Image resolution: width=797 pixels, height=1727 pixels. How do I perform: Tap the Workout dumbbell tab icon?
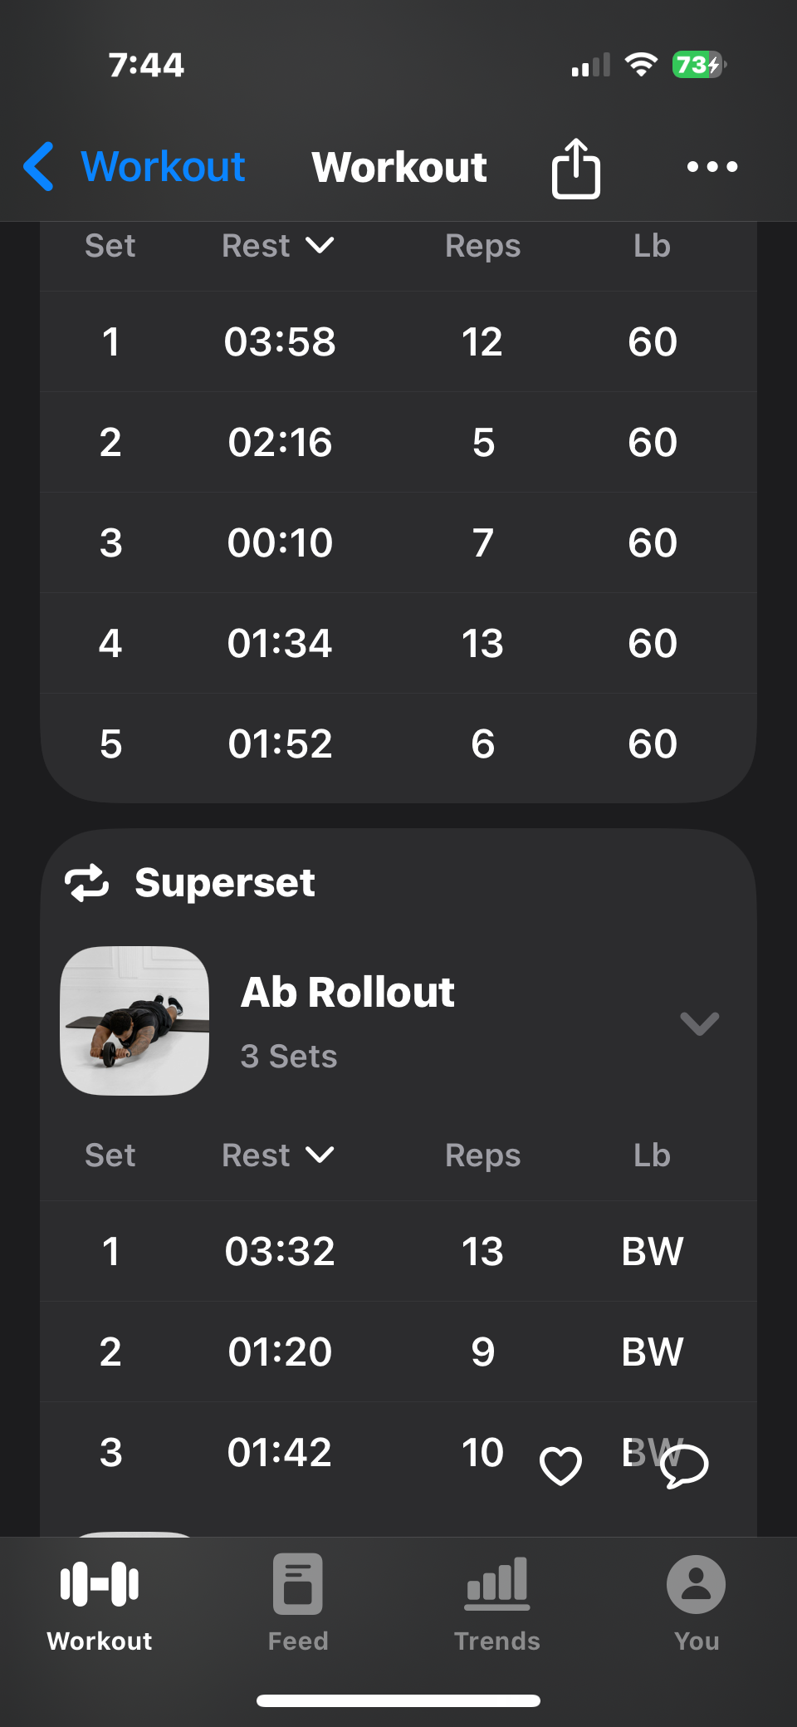[x=100, y=1584]
